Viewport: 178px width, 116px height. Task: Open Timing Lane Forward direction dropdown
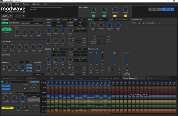(34, 96)
